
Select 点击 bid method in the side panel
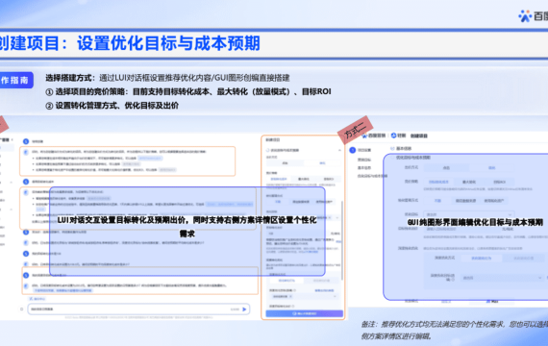coord(285,163)
